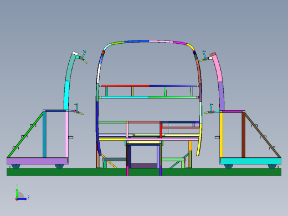Select the dark purple block at bottom center
Image resolution: width=288 pixels, height=216 pixels.
[x=144, y=166]
